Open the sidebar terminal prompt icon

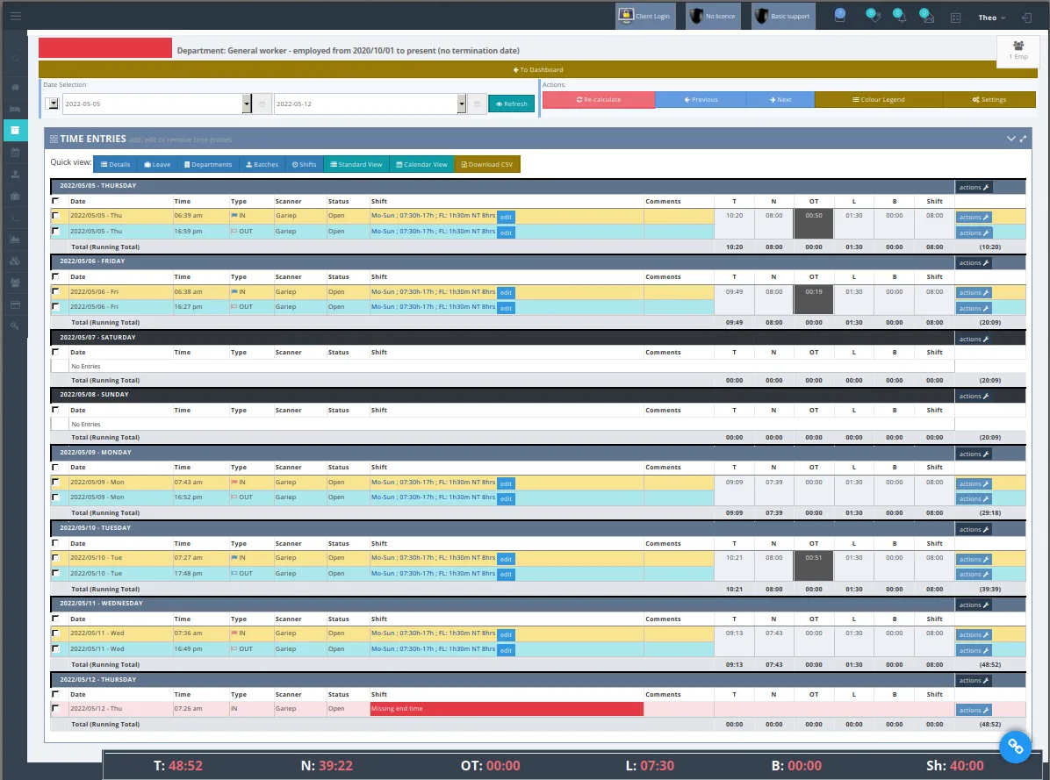(16, 218)
